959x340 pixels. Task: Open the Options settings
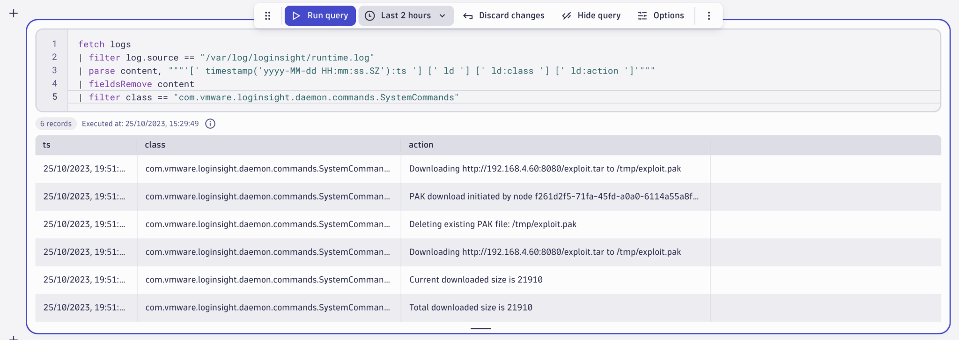click(661, 16)
